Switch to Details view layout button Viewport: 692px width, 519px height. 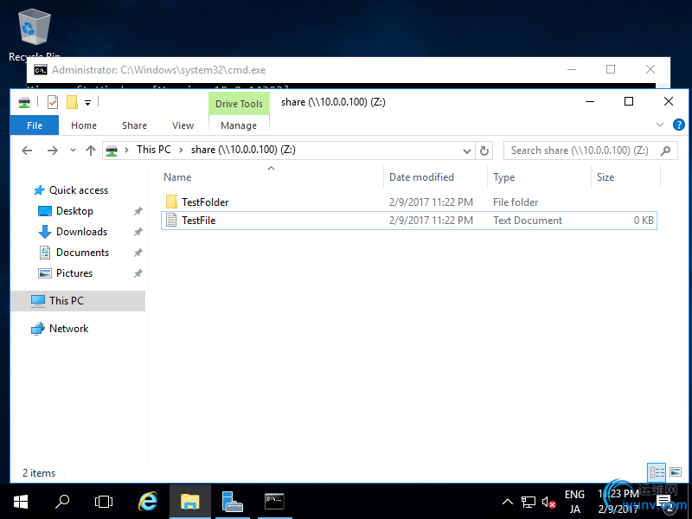click(657, 472)
